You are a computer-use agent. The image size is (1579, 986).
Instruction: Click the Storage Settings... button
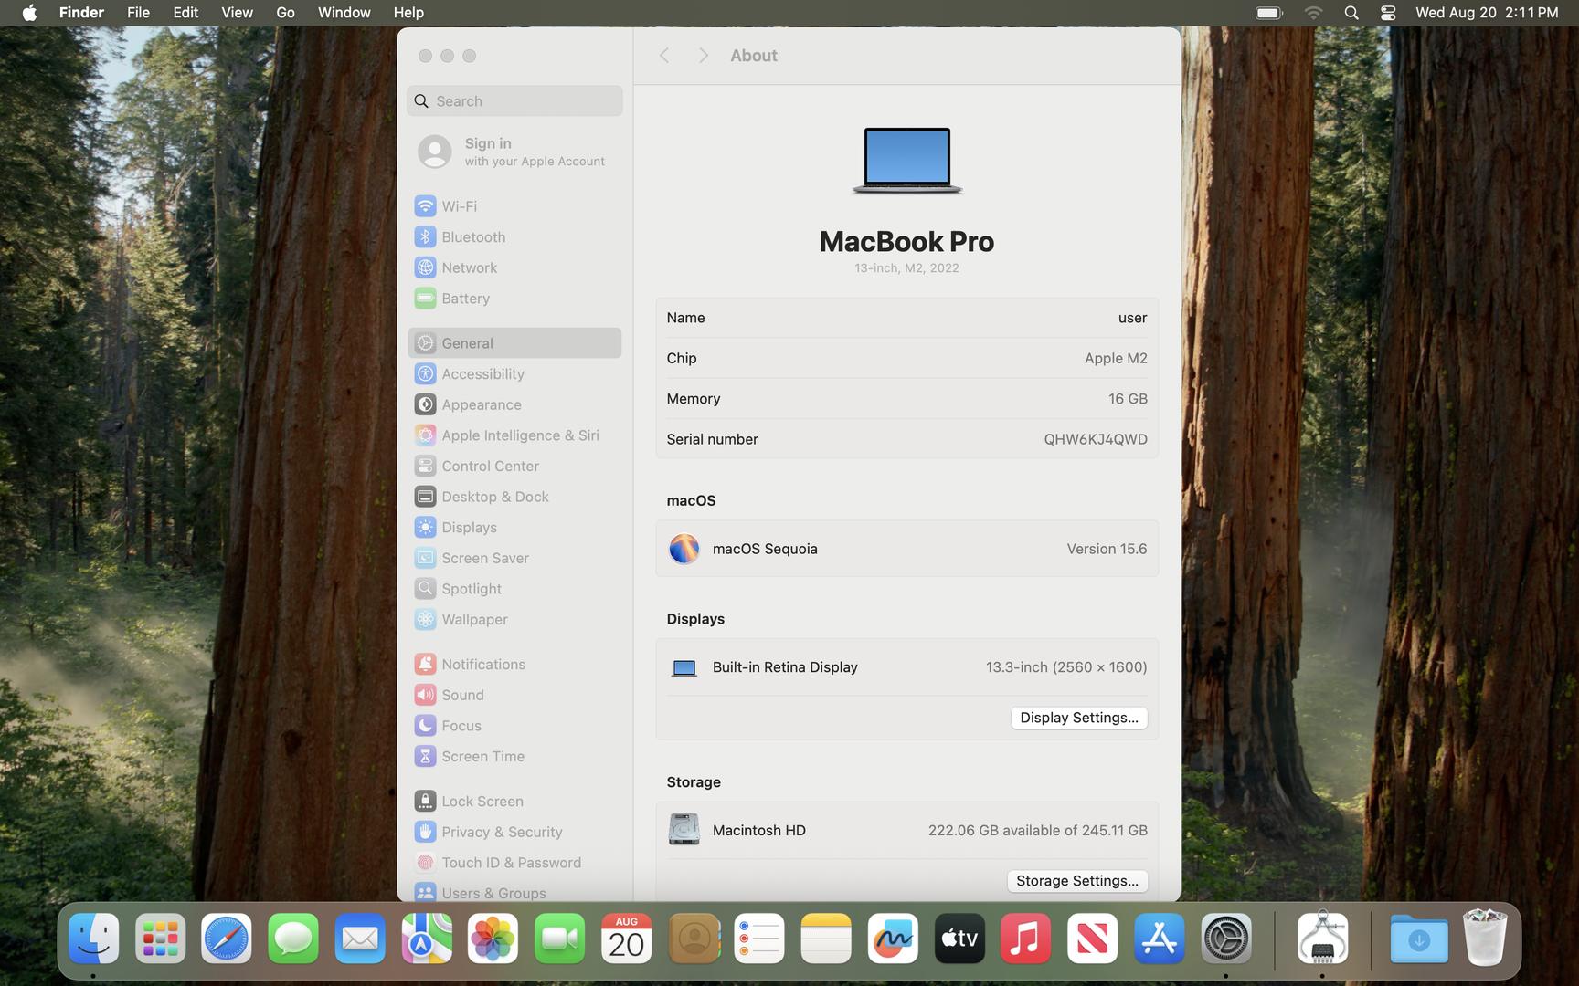1077,881
